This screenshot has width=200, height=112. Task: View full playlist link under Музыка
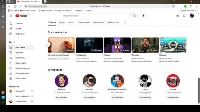coord(170,61)
